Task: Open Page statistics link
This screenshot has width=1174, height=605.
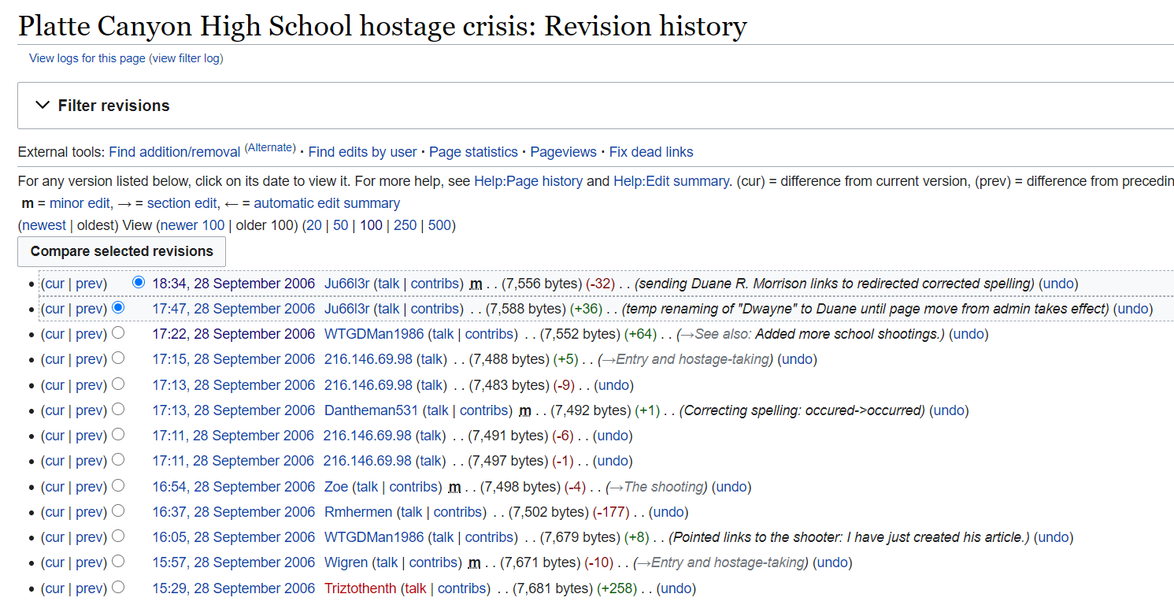Action: point(473,152)
